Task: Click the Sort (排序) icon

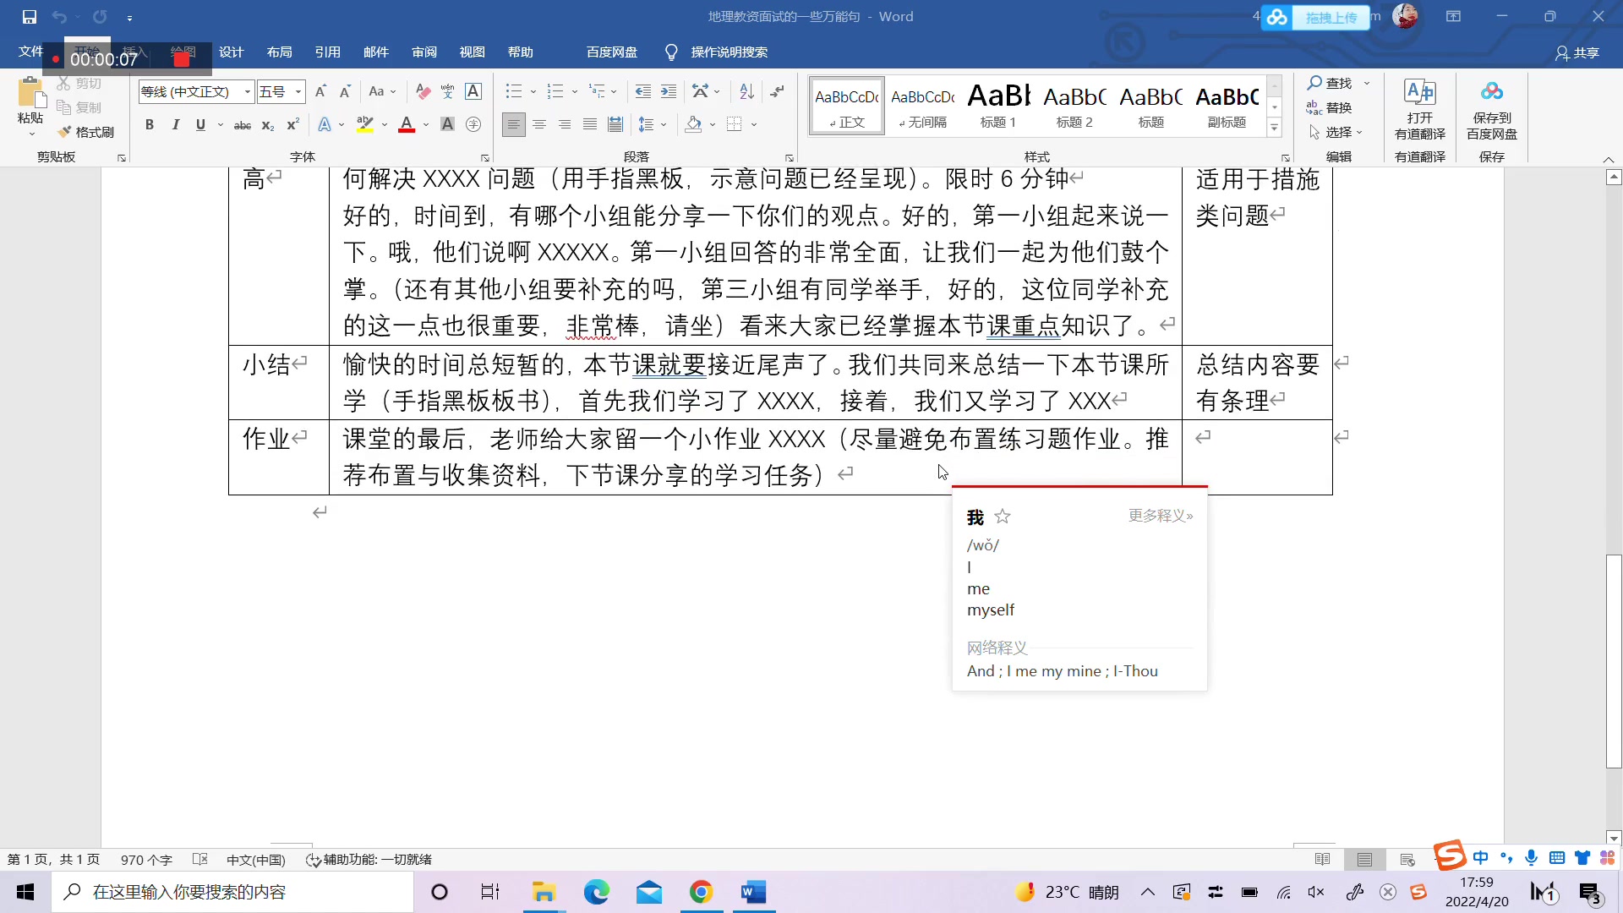Action: coord(745,91)
